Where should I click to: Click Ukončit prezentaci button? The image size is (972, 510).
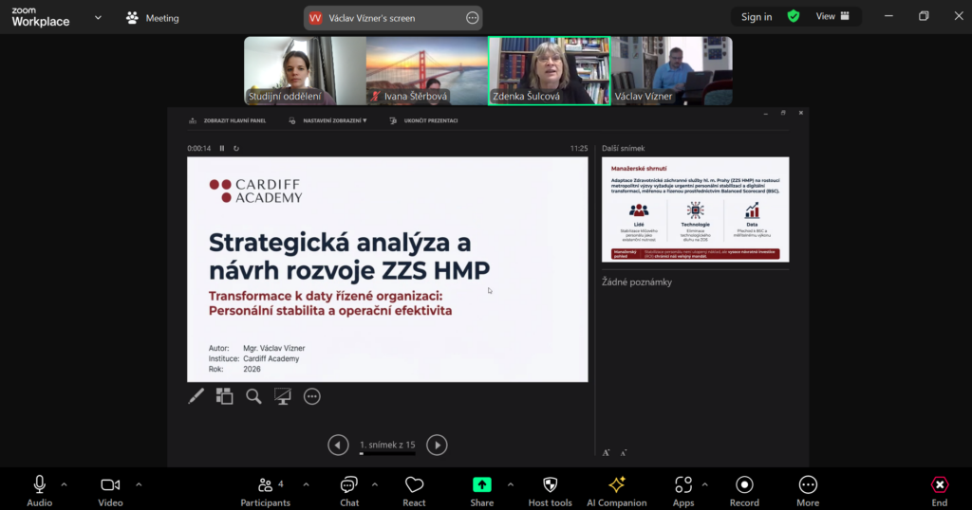click(x=424, y=120)
